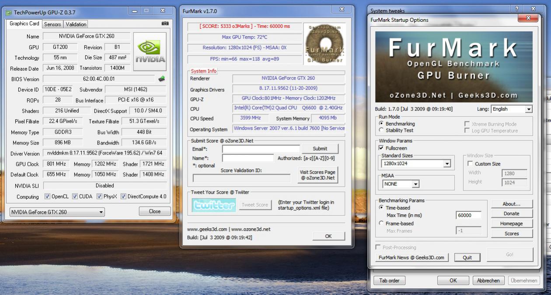Image resolution: width=551 pixels, height=295 pixels.
Task: Toggle the Post-Processing checkbox
Action: 379,247
